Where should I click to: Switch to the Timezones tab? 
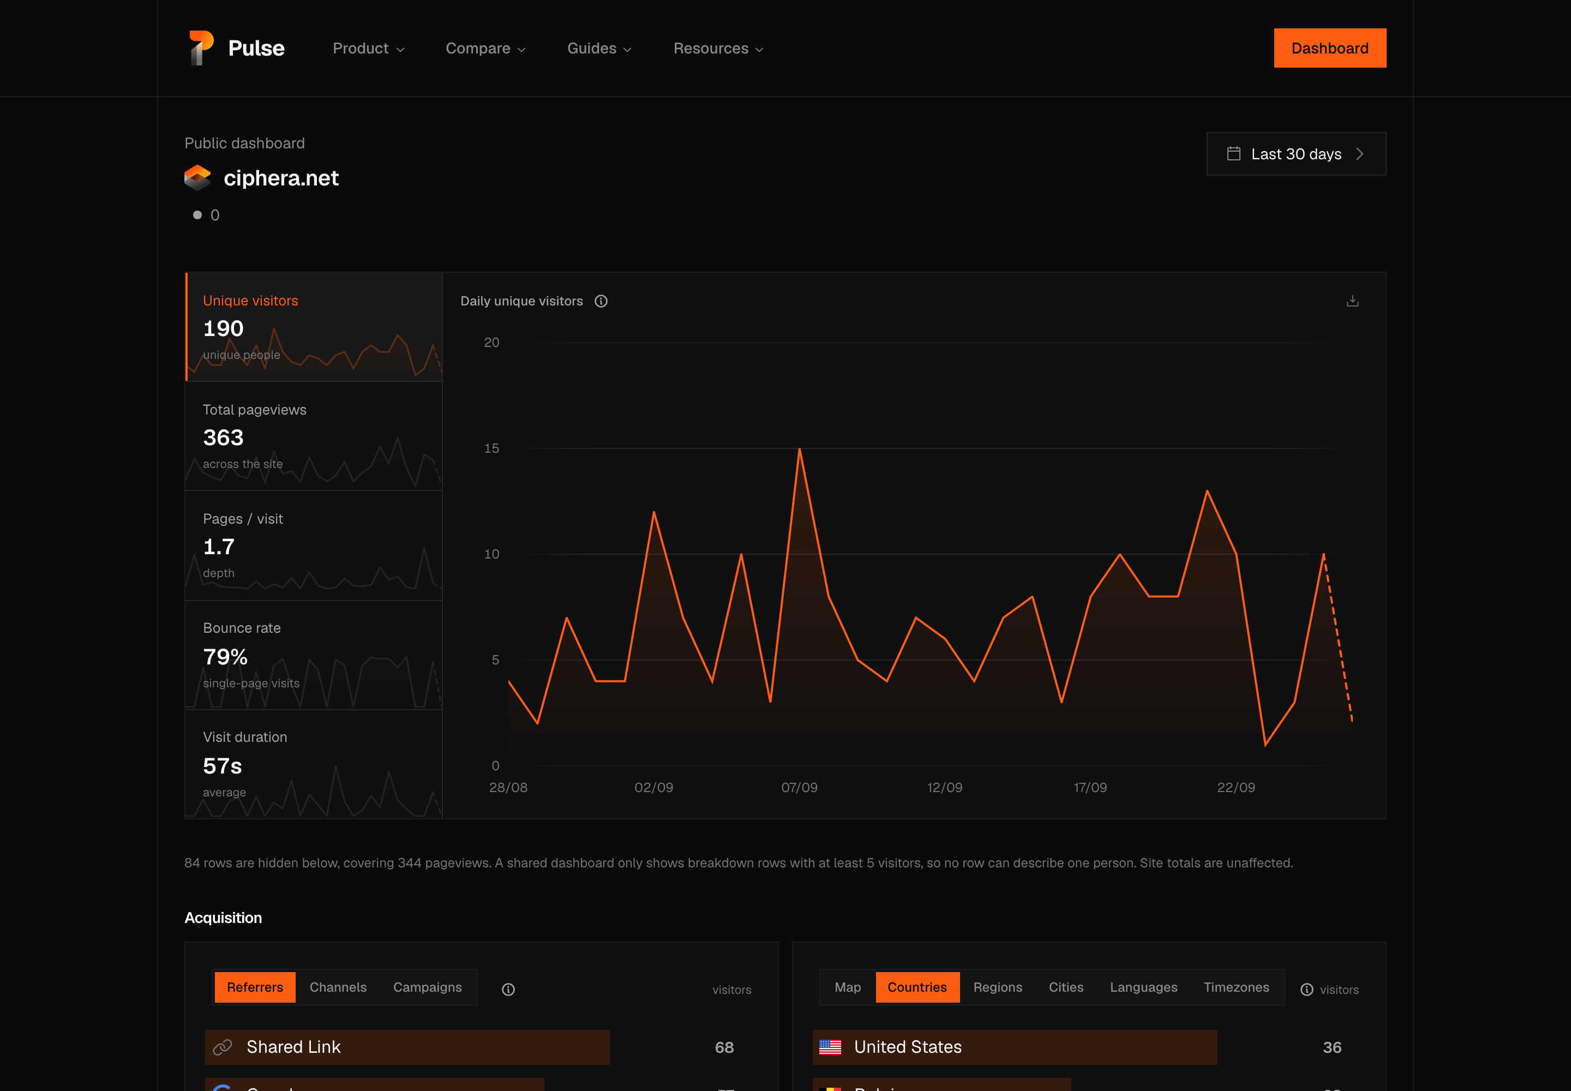tap(1236, 987)
